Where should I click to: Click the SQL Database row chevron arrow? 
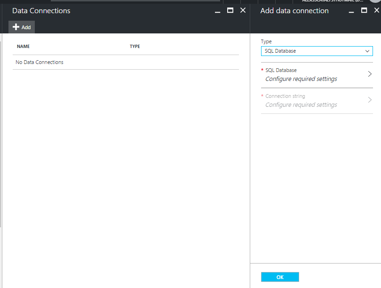tap(370, 74)
